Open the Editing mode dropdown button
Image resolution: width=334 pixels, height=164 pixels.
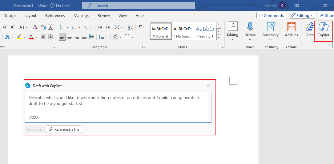(302, 15)
